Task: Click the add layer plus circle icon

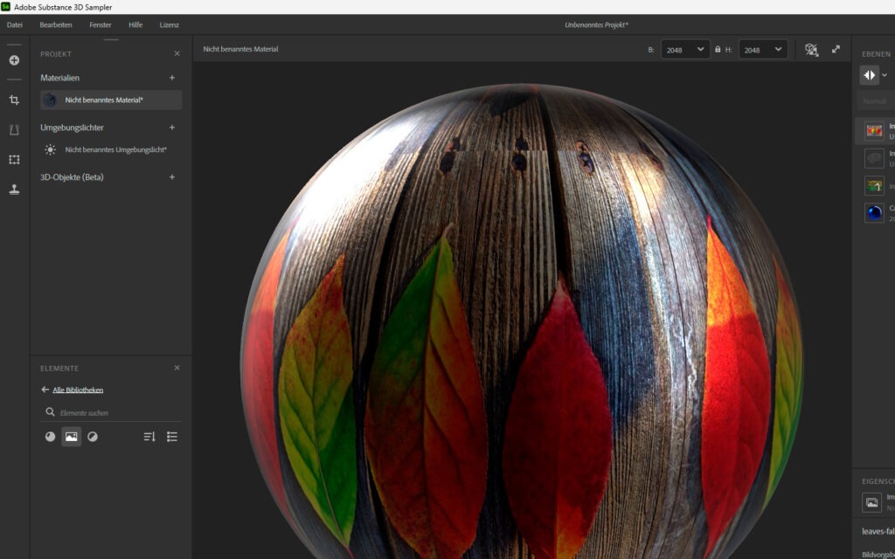Action: pyautogui.click(x=14, y=60)
